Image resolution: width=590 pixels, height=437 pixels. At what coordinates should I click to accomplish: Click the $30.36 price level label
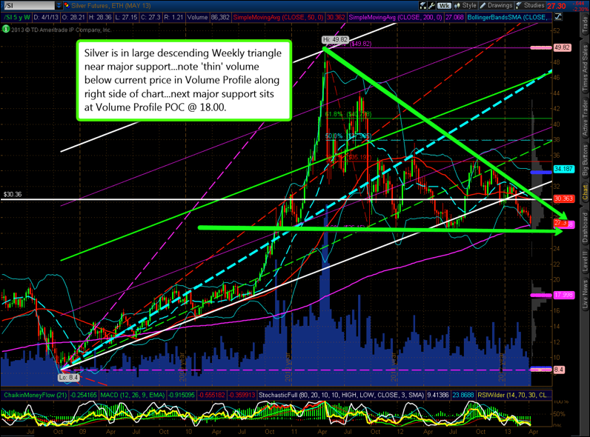13,195
